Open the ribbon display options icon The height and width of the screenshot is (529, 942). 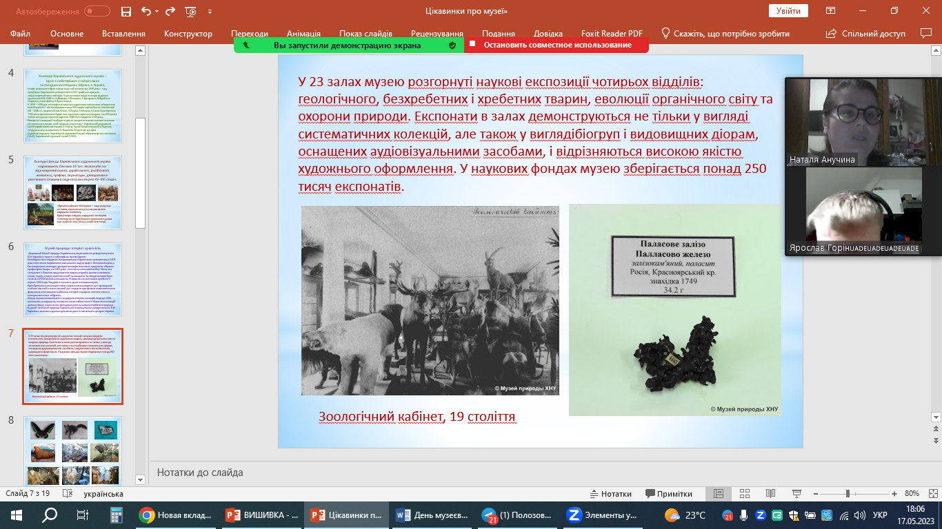click(x=830, y=11)
